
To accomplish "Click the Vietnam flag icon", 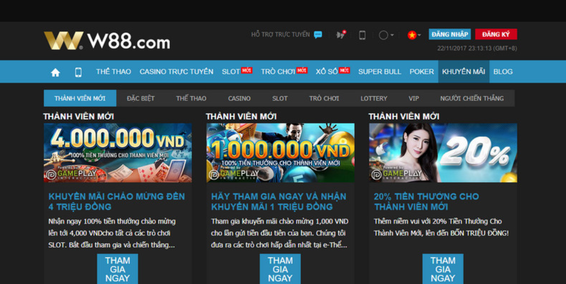I will 411,35.
